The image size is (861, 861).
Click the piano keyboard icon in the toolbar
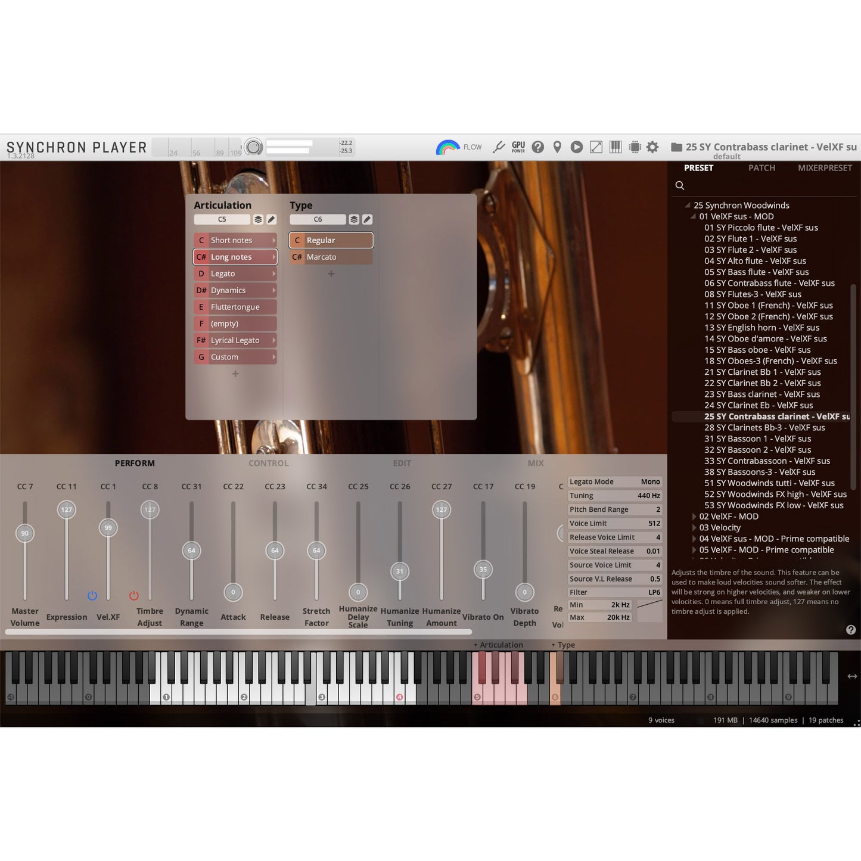pos(615,147)
